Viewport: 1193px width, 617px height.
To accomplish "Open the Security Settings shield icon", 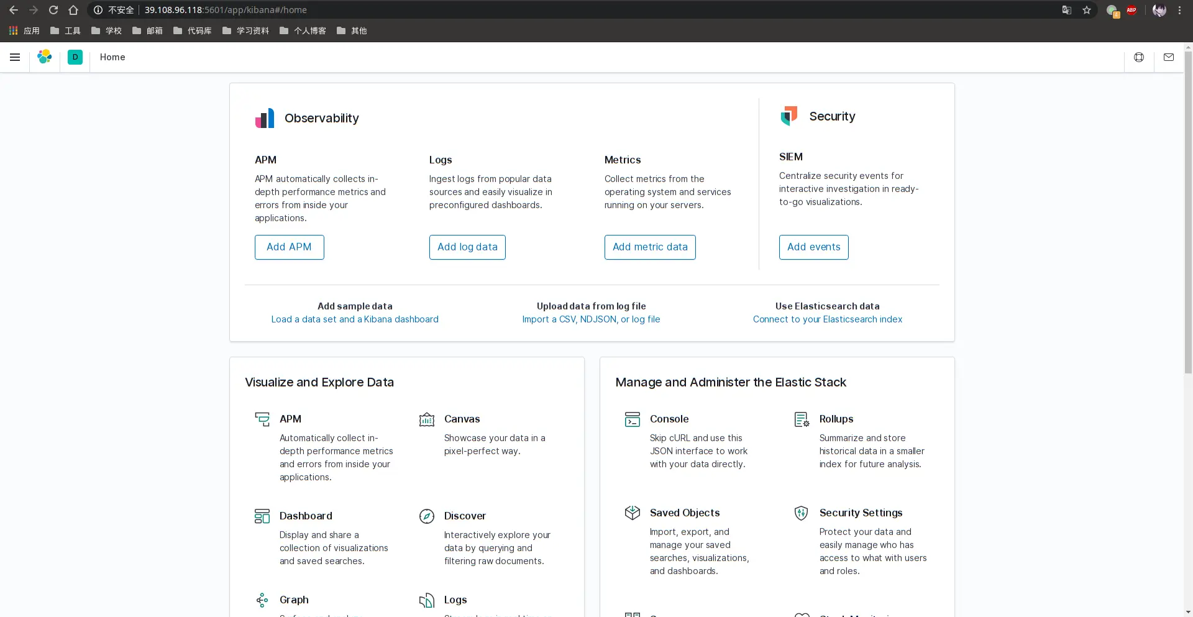I will (802, 513).
